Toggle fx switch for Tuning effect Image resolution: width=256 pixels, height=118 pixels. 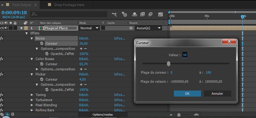(x=2, y=95)
